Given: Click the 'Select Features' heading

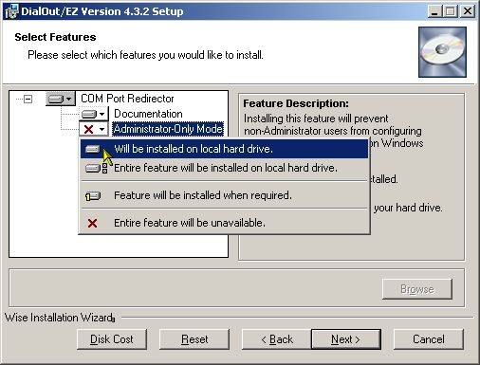Looking at the screenshot, I should coord(55,37).
